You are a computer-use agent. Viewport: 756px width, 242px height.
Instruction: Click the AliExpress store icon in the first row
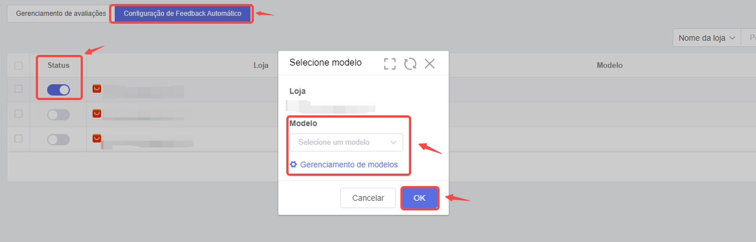97,88
